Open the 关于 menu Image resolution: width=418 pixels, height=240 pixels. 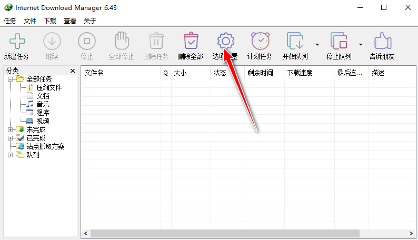[x=90, y=21]
